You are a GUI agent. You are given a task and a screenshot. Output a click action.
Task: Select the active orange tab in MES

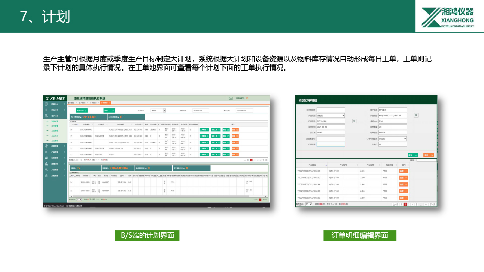(107, 102)
